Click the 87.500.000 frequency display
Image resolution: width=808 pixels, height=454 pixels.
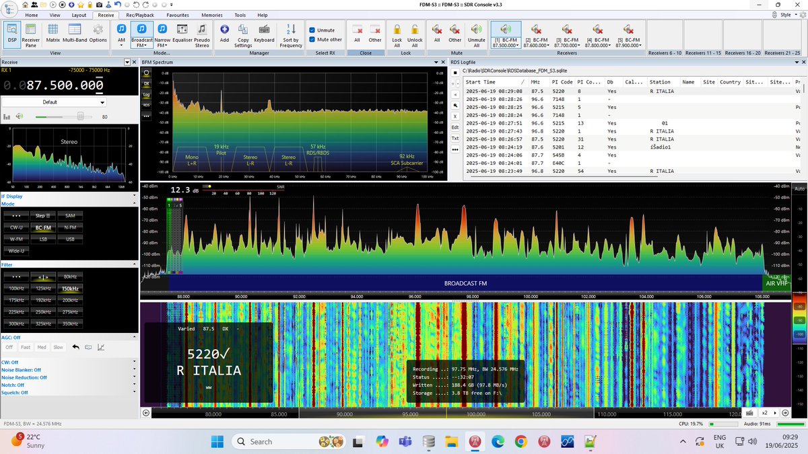[x=55, y=85]
